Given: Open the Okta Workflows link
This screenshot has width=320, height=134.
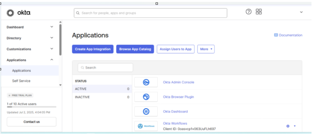Looking at the screenshot, I should pyautogui.click(x=175, y=123).
